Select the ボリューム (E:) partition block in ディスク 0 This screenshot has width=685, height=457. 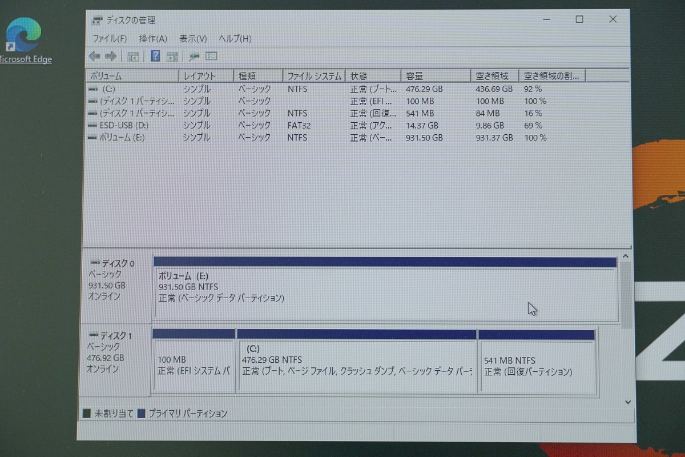pos(386,289)
